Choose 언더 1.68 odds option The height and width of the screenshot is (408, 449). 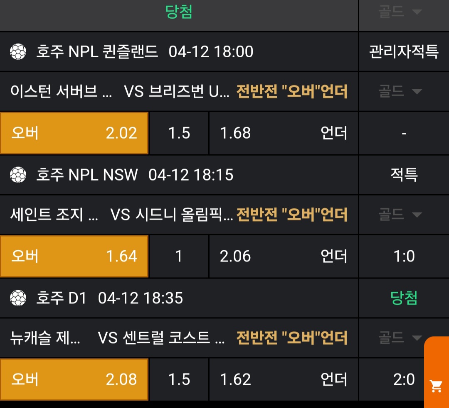pos(283,133)
